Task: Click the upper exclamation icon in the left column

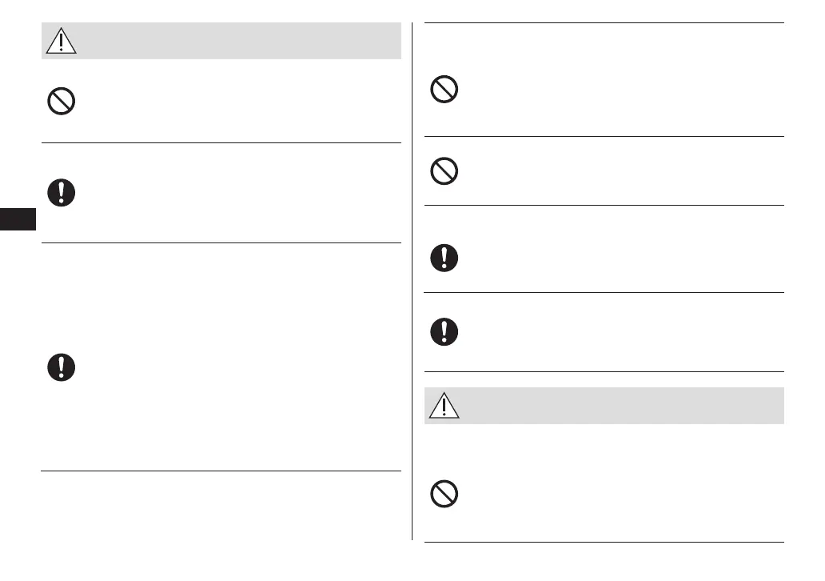Action: tap(61, 192)
